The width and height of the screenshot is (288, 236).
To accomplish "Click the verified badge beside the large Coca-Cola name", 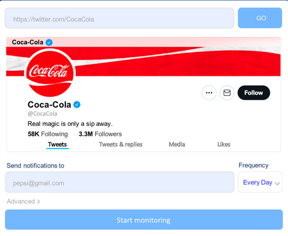I will coord(77,105).
